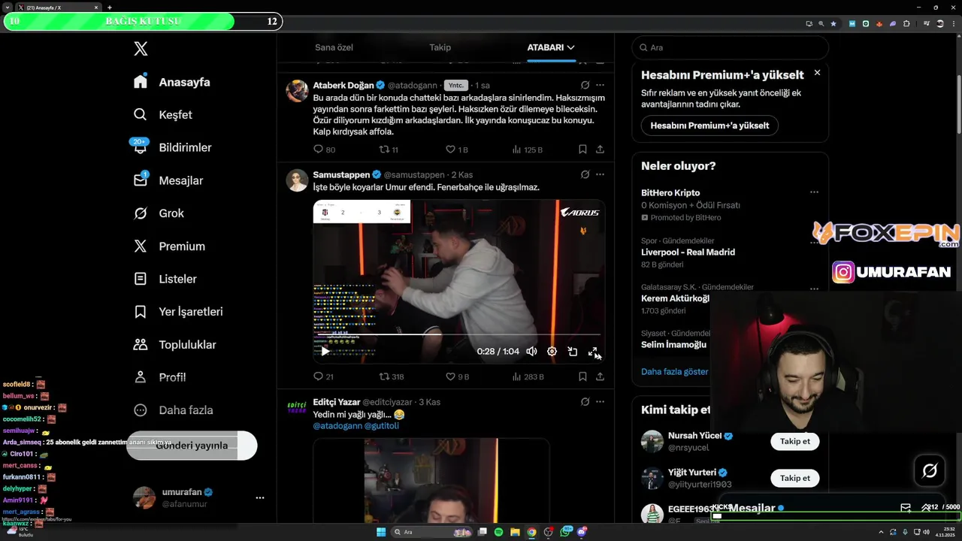Repost Ataberk Doğan's post

click(x=389, y=150)
